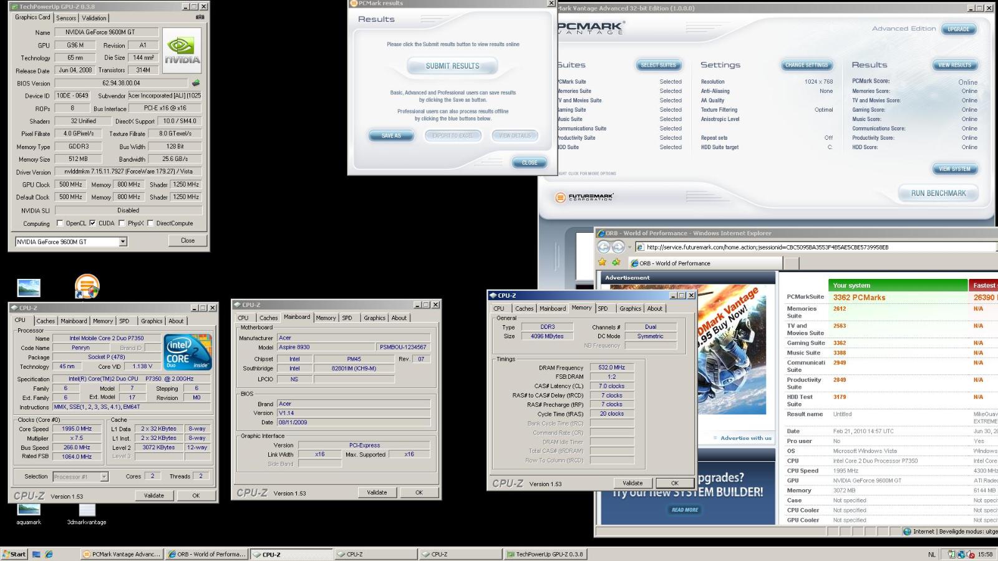Click the NL language indicator in the tray
Image resolution: width=998 pixels, height=561 pixels.
pyautogui.click(x=932, y=554)
